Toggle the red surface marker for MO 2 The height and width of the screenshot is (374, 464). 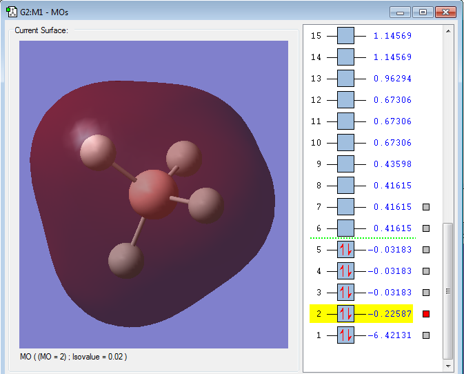pyautogui.click(x=426, y=315)
